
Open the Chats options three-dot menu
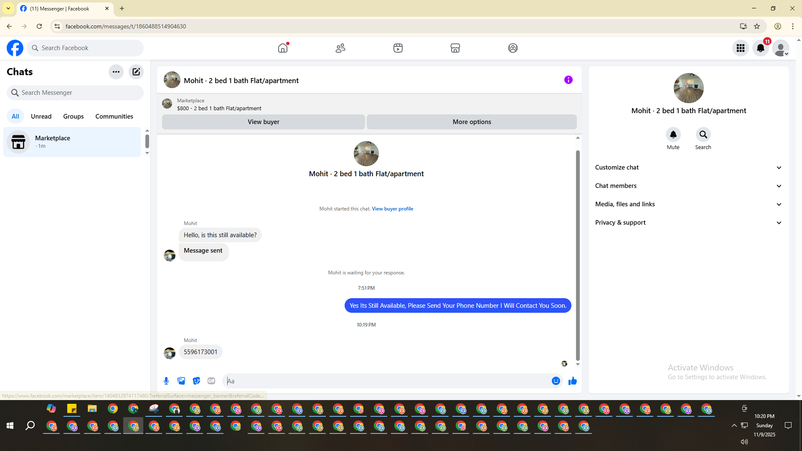tap(116, 72)
